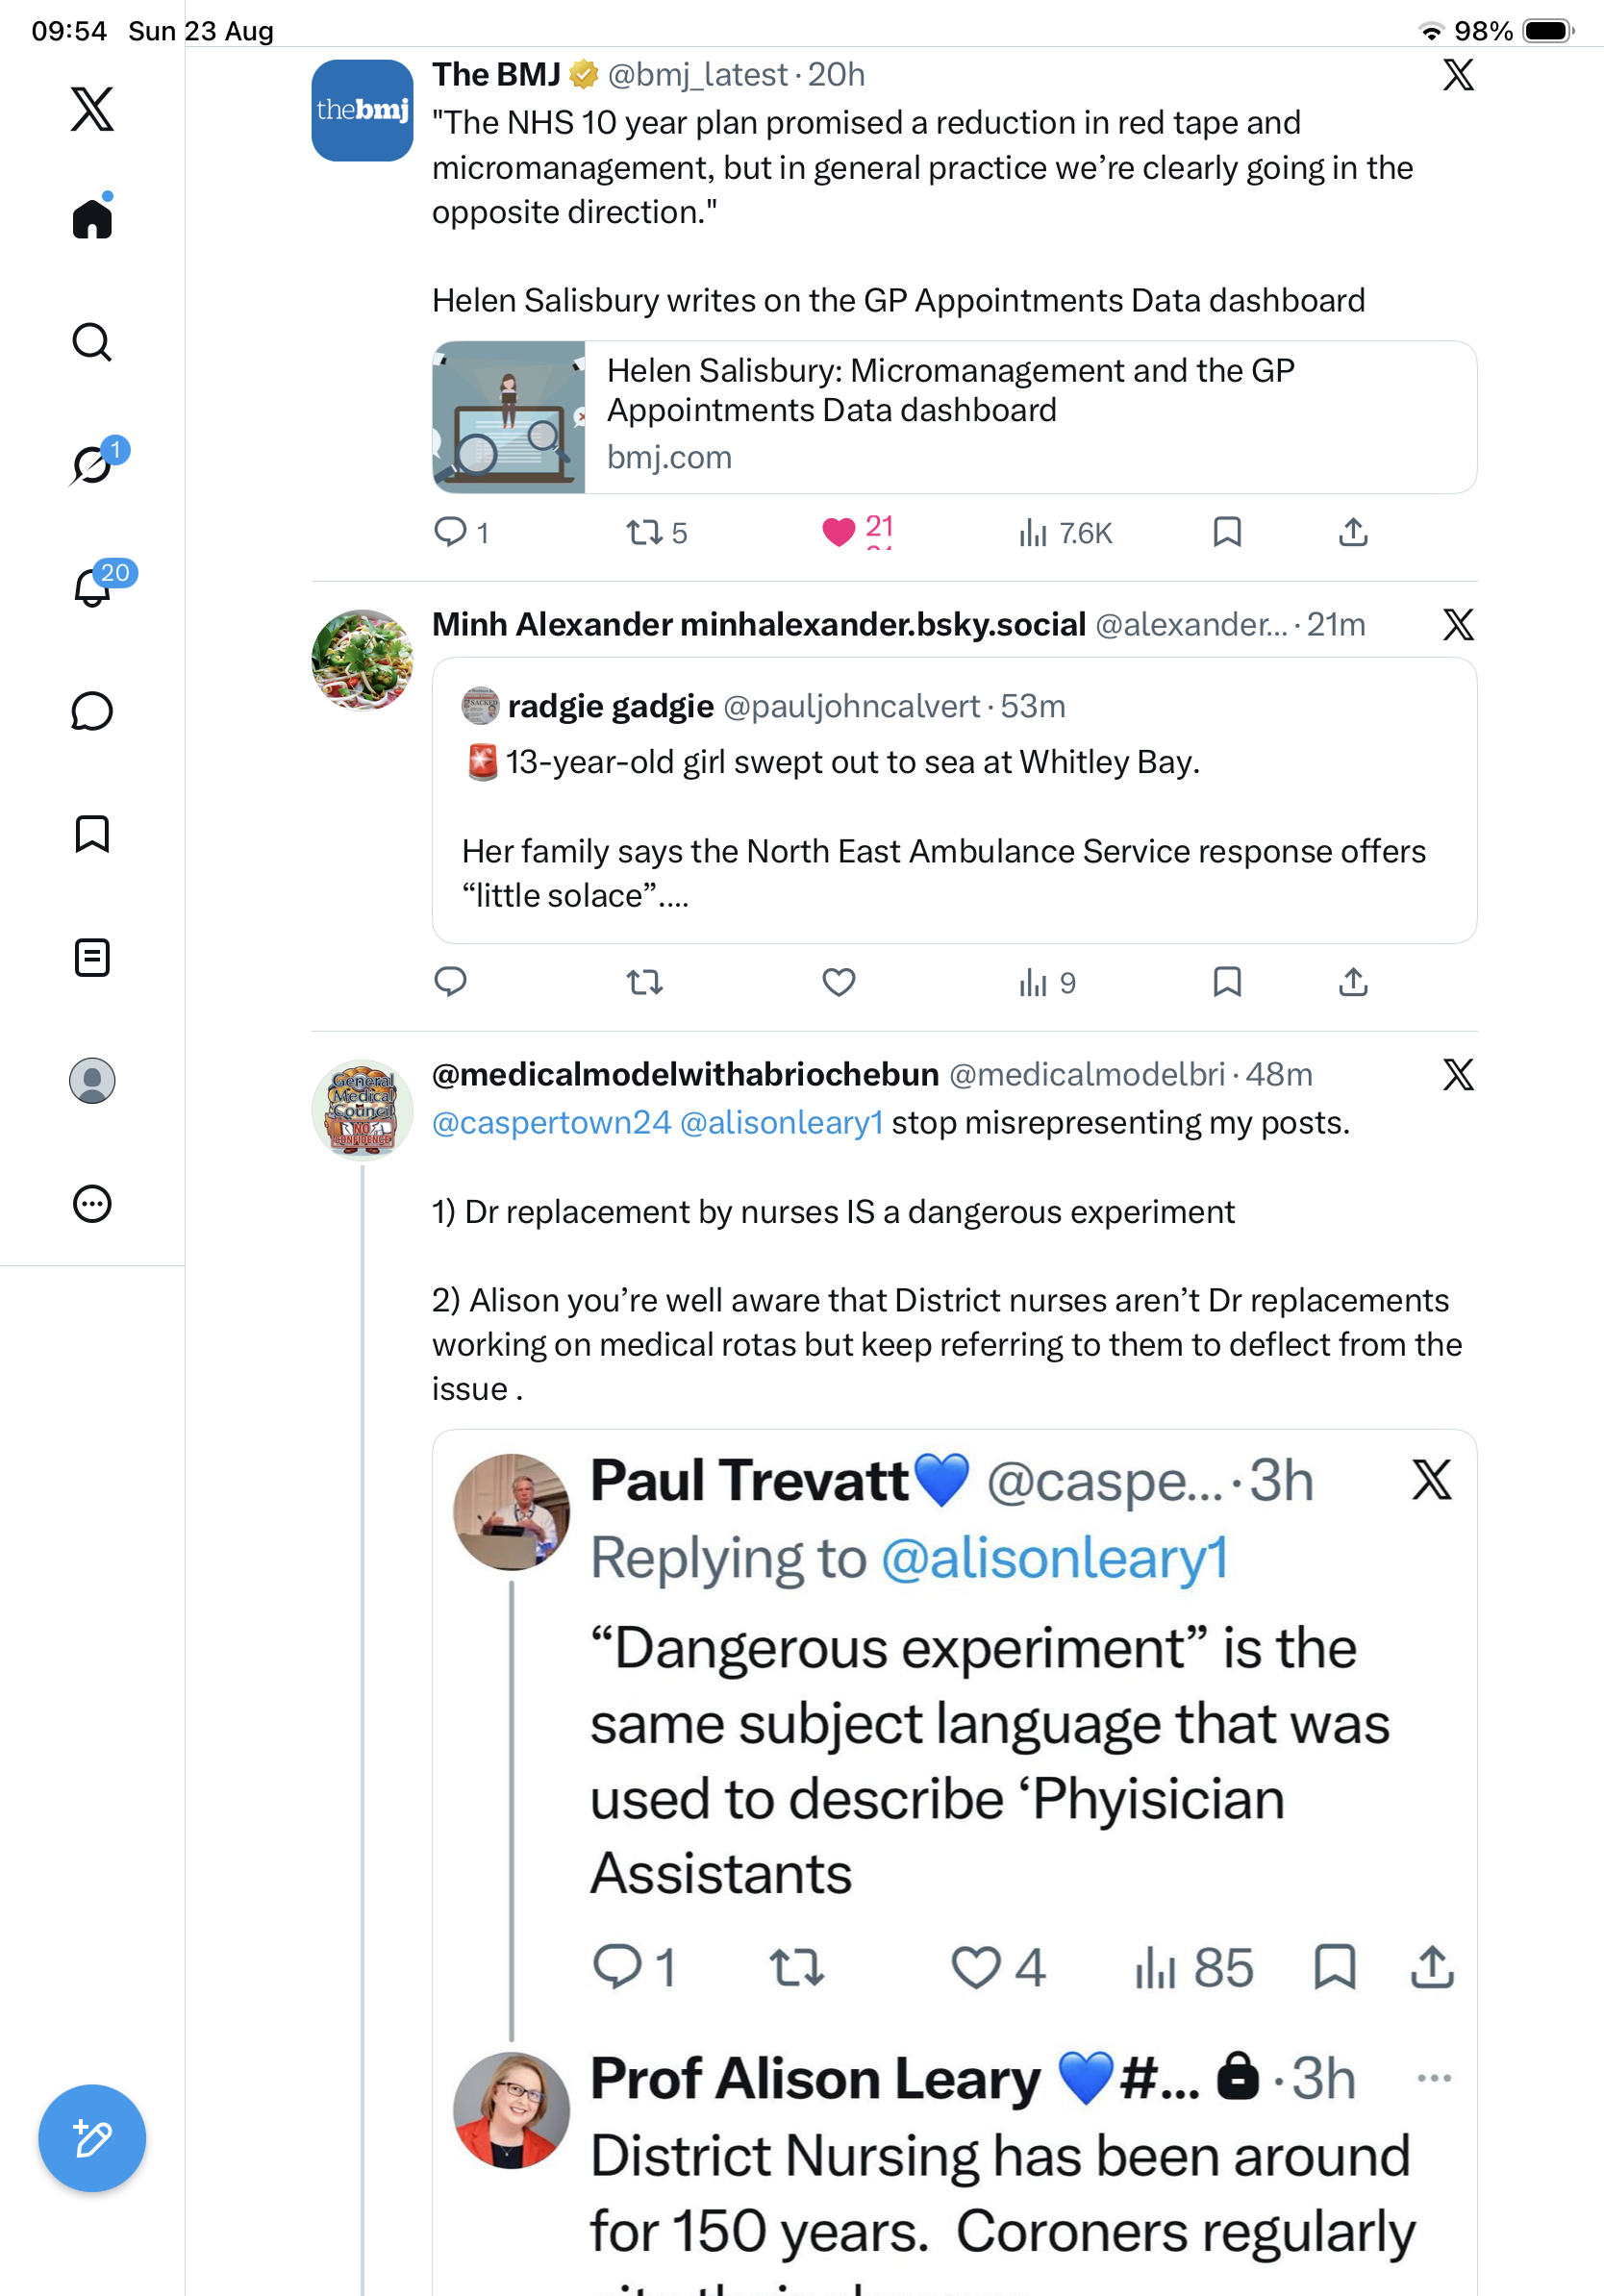The height and width of the screenshot is (2296, 1604).
Task: Bookmark The BMJ post
Action: [1227, 531]
